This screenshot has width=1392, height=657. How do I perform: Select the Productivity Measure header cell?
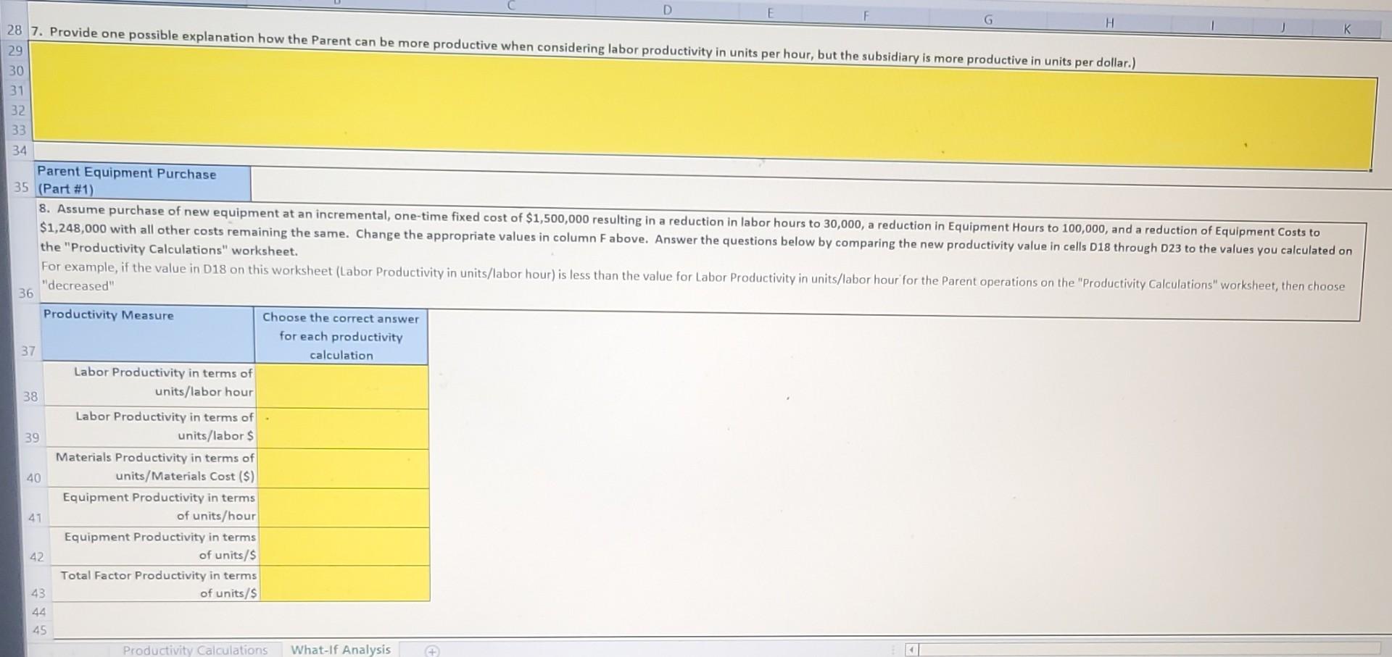(145, 335)
